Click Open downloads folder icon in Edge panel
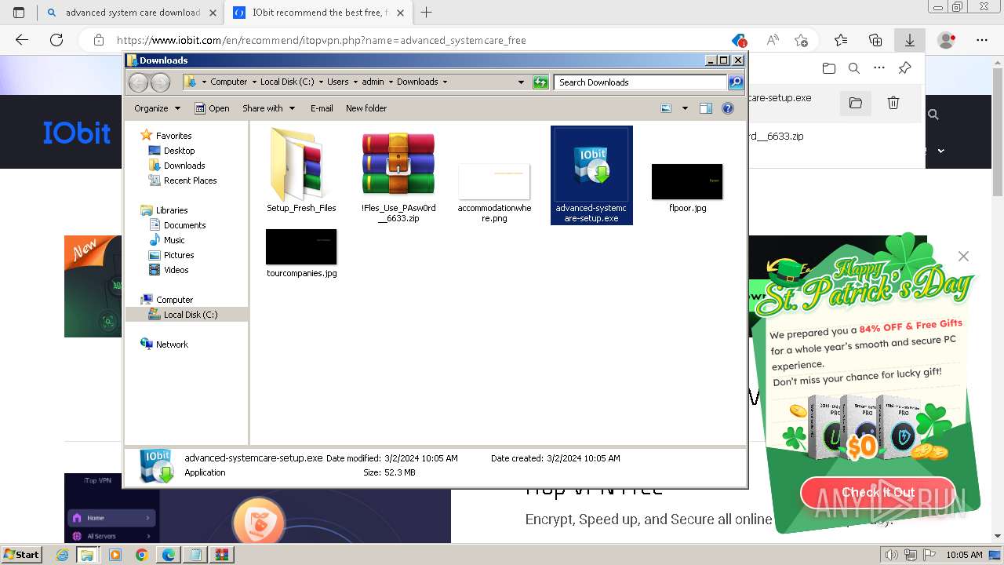 pos(829,69)
